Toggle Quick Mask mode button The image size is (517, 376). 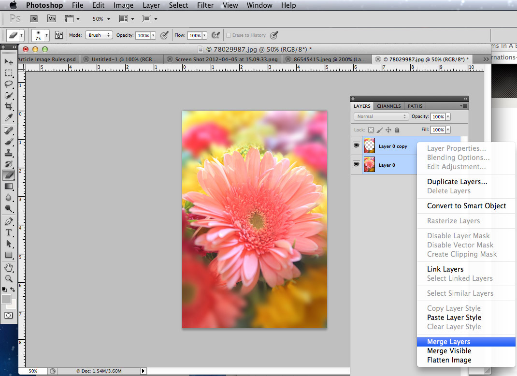click(x=9, y=316)
